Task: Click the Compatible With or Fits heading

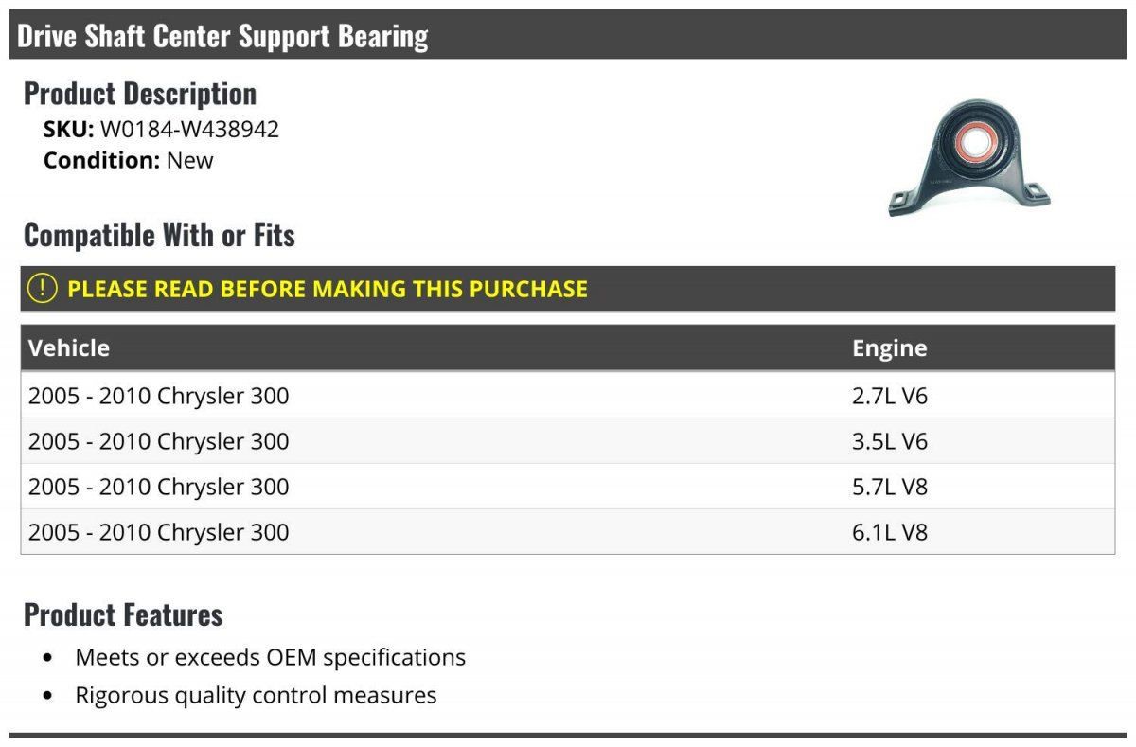Action: point(159,235)
